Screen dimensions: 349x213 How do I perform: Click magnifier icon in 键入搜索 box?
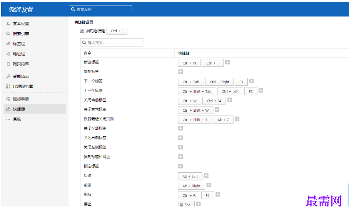84,43
